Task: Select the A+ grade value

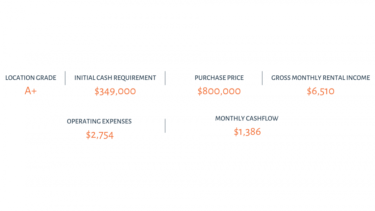Action: 31,91
